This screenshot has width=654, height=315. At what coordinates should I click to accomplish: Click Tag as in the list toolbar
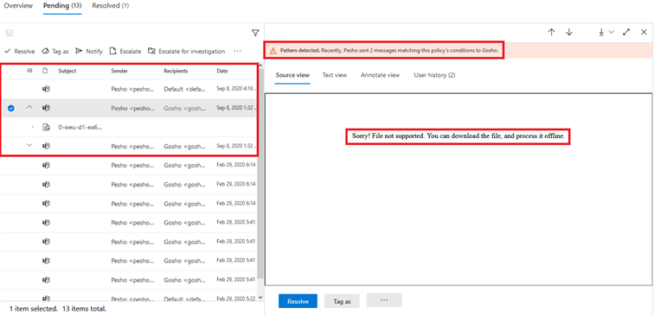pyautogui.click(x=55, y=51)
